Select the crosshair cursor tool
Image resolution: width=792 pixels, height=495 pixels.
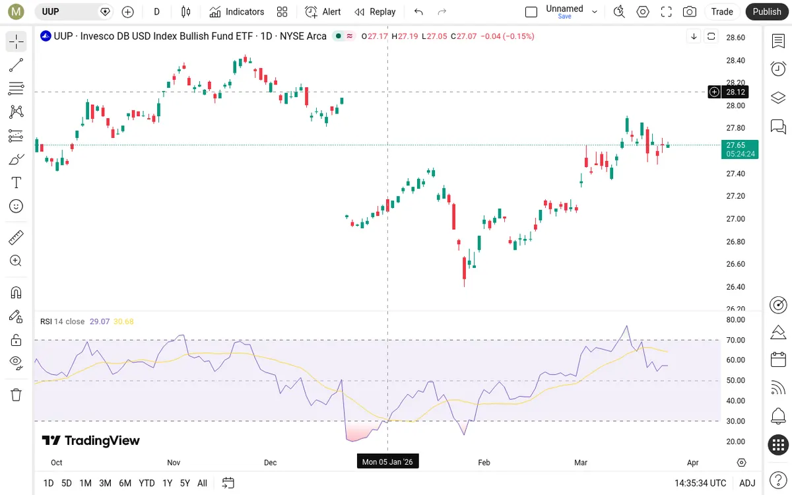(x=16, y=42)
